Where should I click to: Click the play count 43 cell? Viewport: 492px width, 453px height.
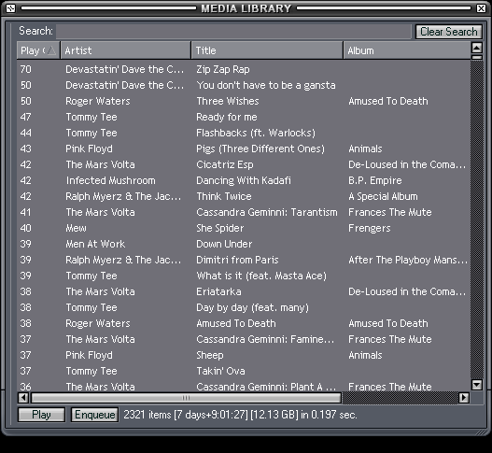pyautogui.click(x=26, y=149)
